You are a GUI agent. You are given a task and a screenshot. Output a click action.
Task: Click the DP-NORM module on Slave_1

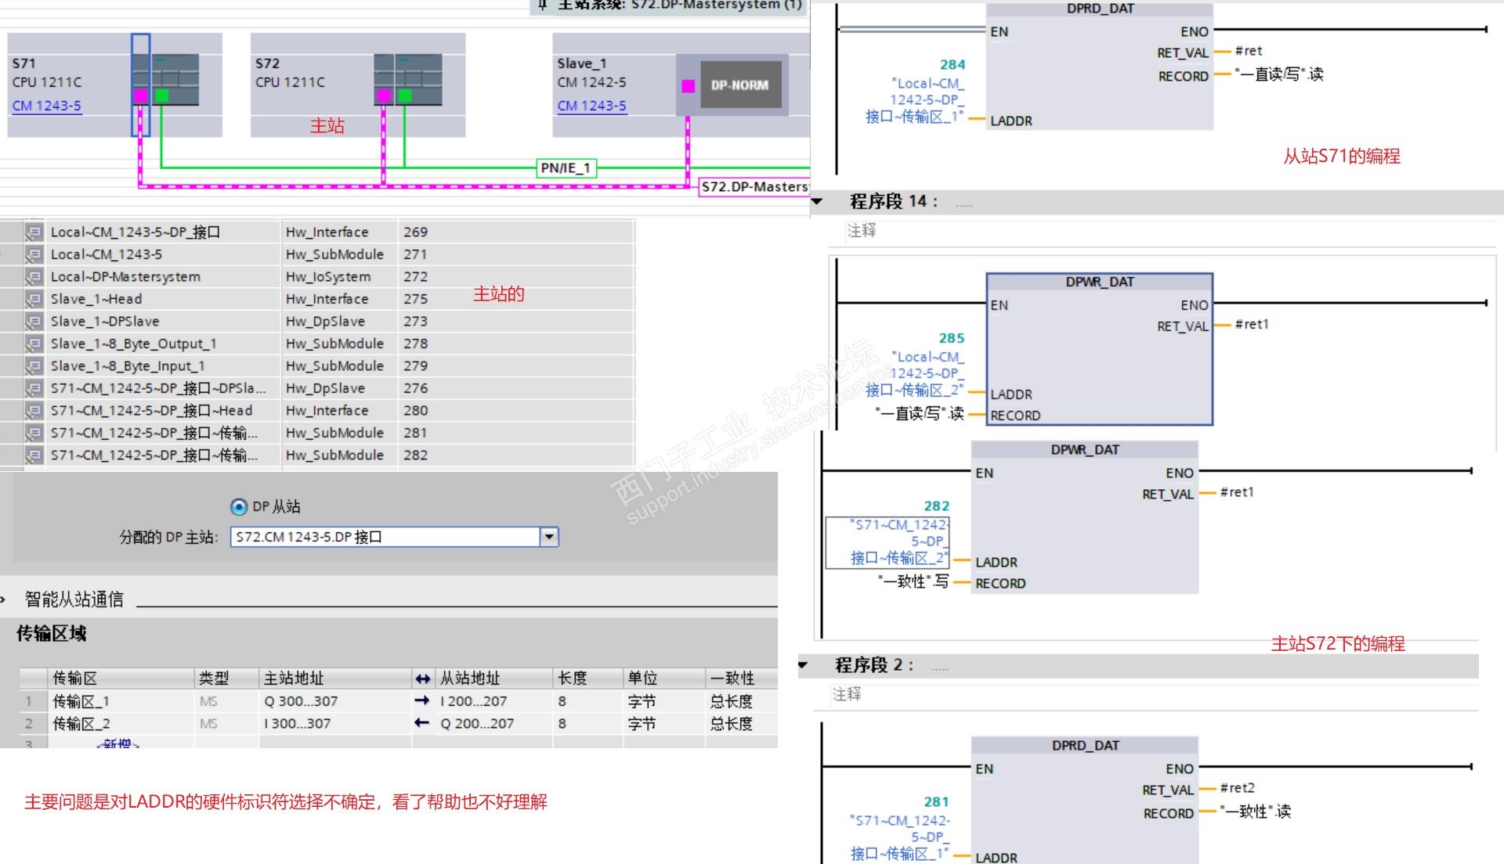click(739, 85)
